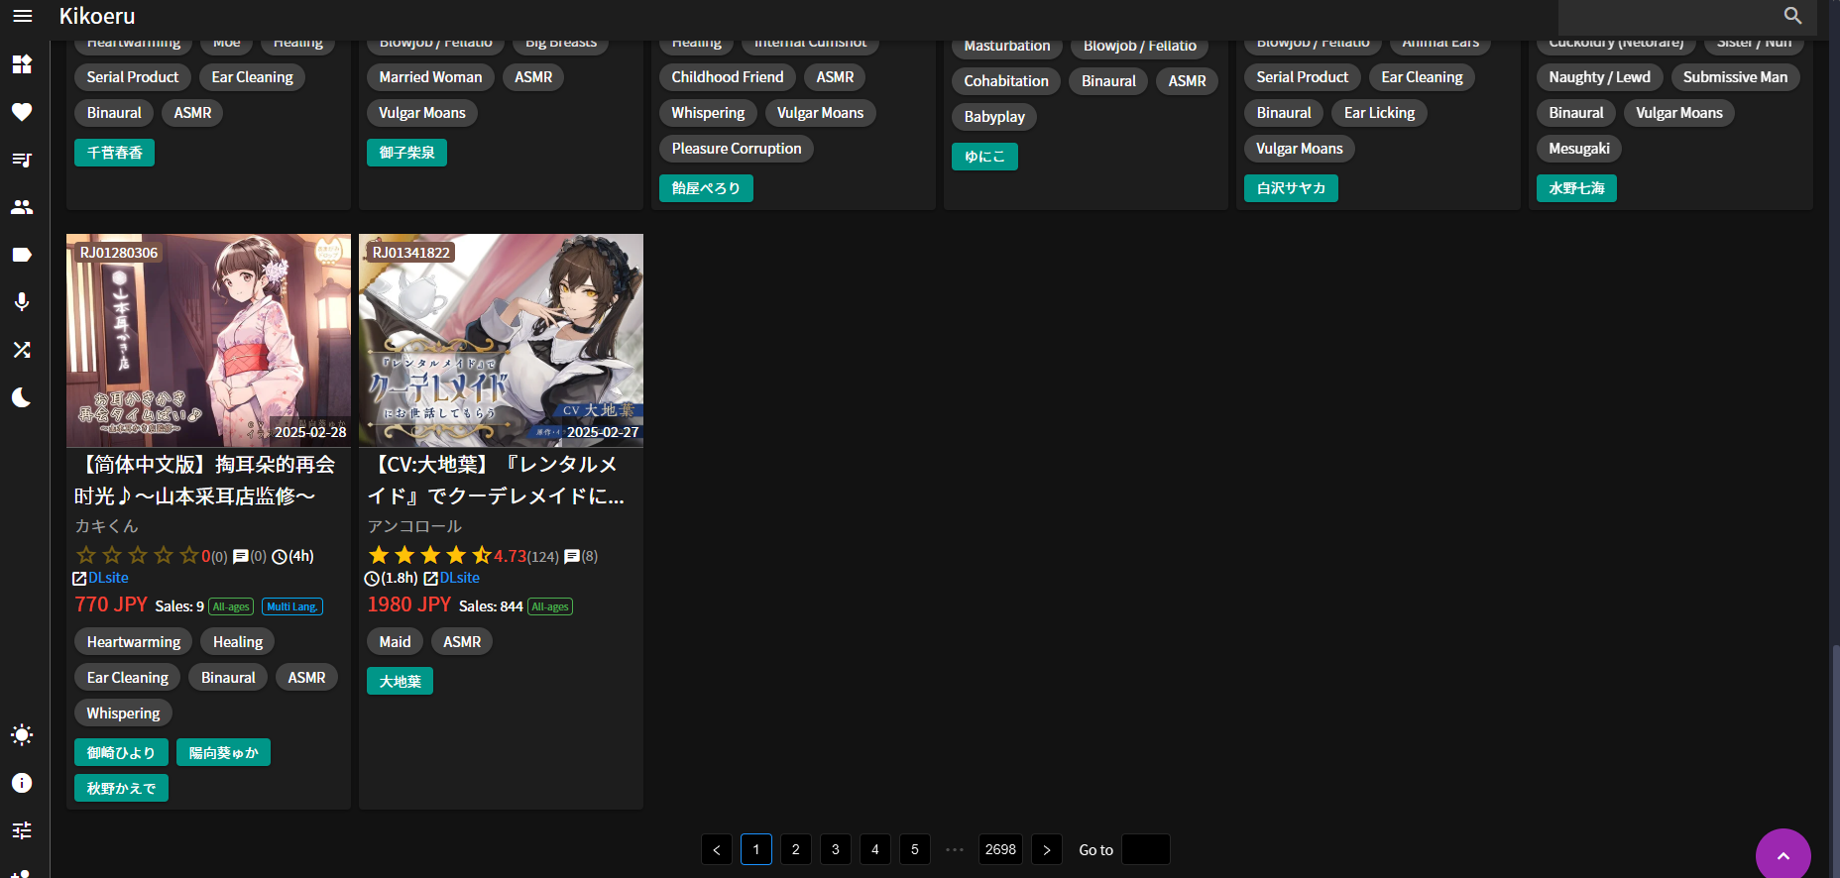Viewport: 1840px width, 878px height.
Task: Filter by the Ear Cleaning tag in the 770 JPY card
Action: 128,678
